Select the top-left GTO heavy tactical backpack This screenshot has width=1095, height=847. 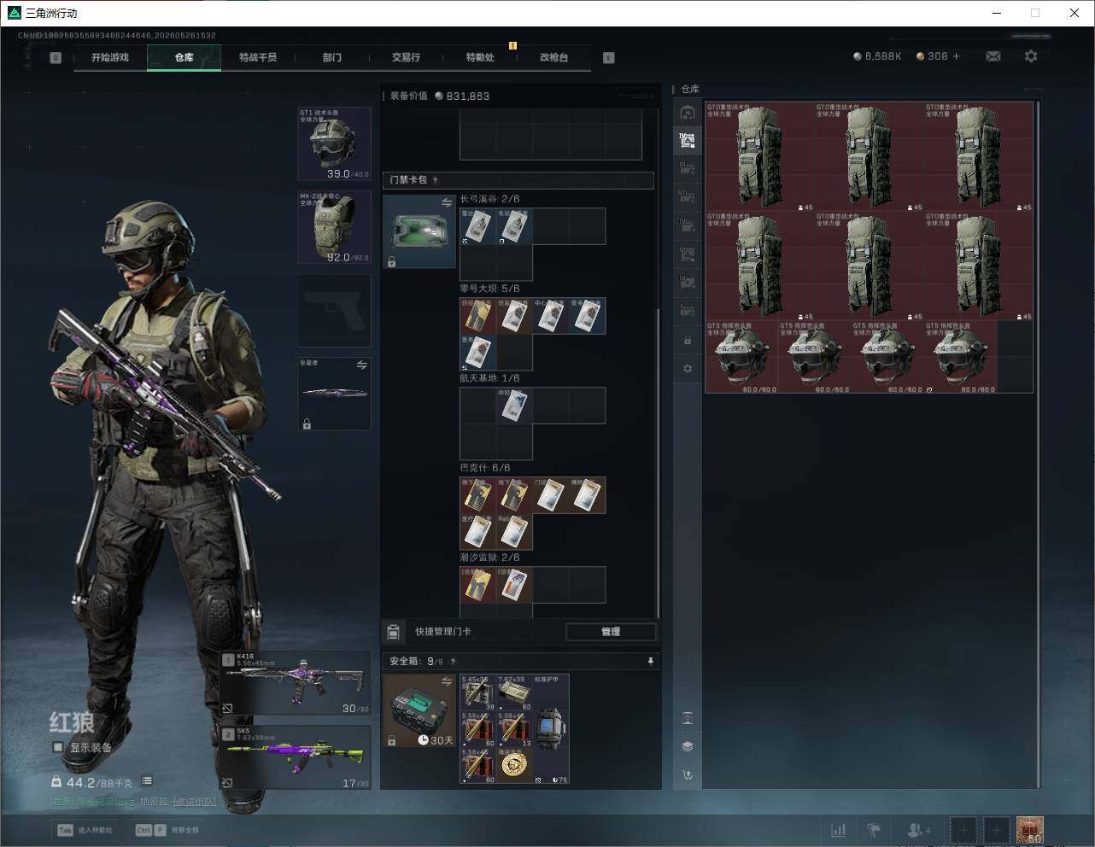(759, 156)
